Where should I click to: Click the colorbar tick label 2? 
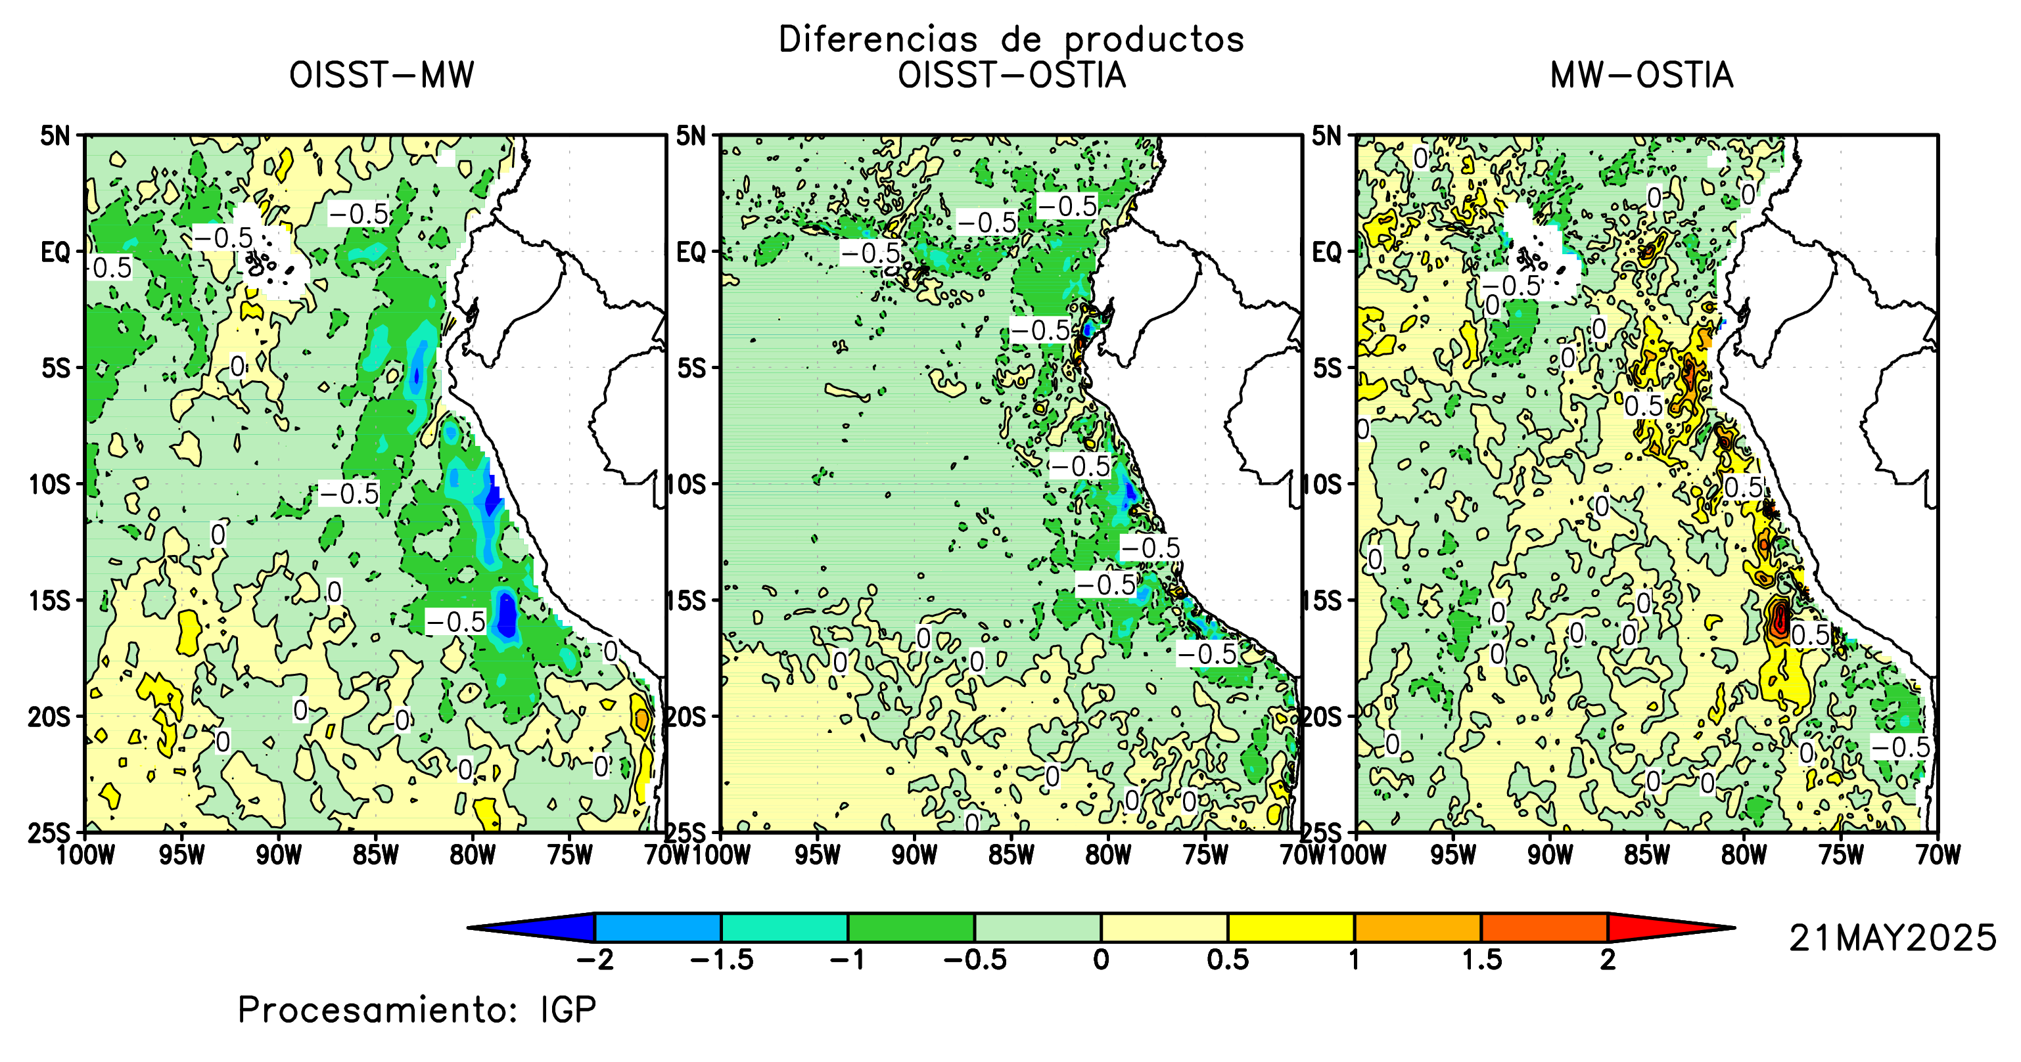pos(1608,960)
